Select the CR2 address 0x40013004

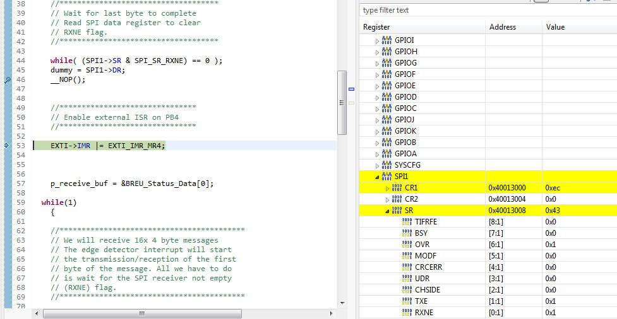click(x=507, y=200)
